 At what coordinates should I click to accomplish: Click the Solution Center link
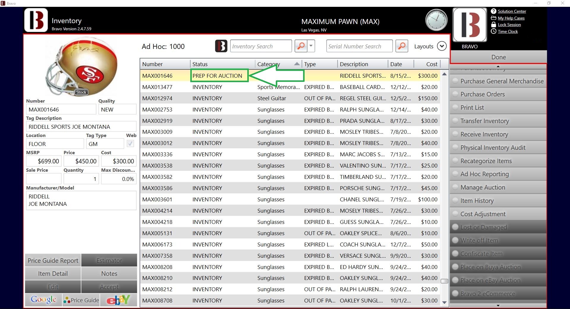tap(512, 11)
